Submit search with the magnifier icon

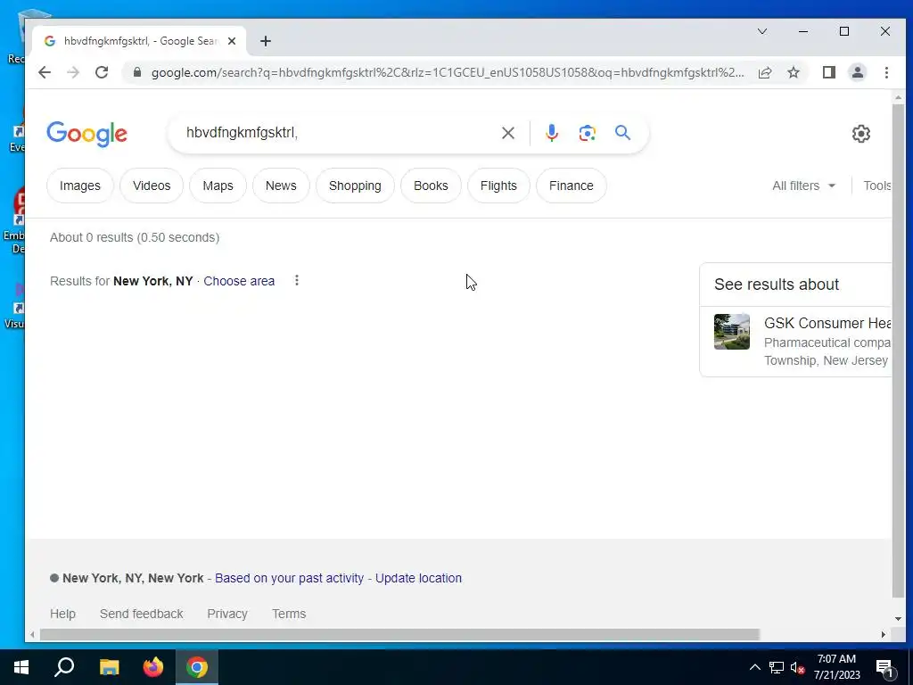click(x=622, y=133)
